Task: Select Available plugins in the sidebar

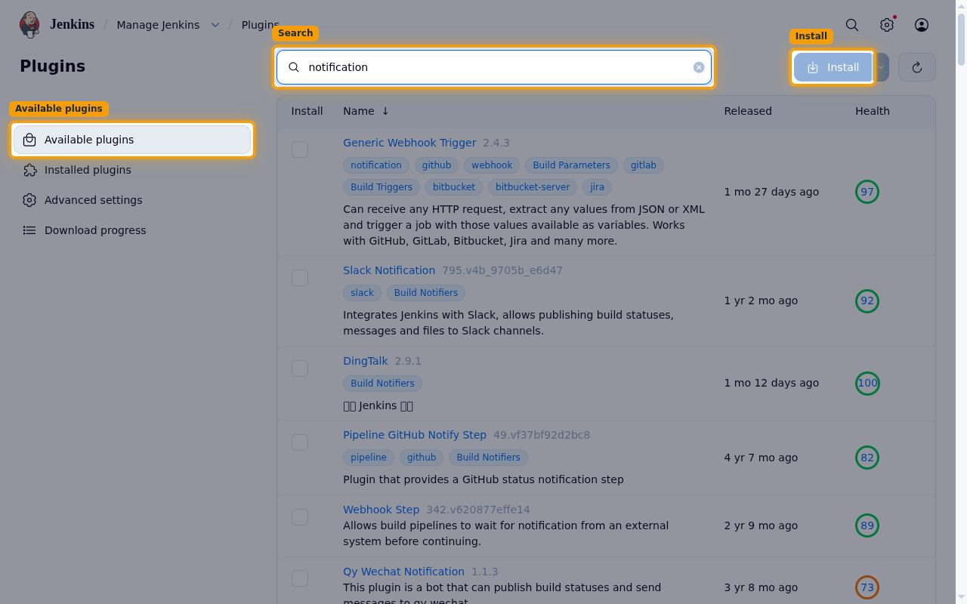Action: tap(132, 140)
